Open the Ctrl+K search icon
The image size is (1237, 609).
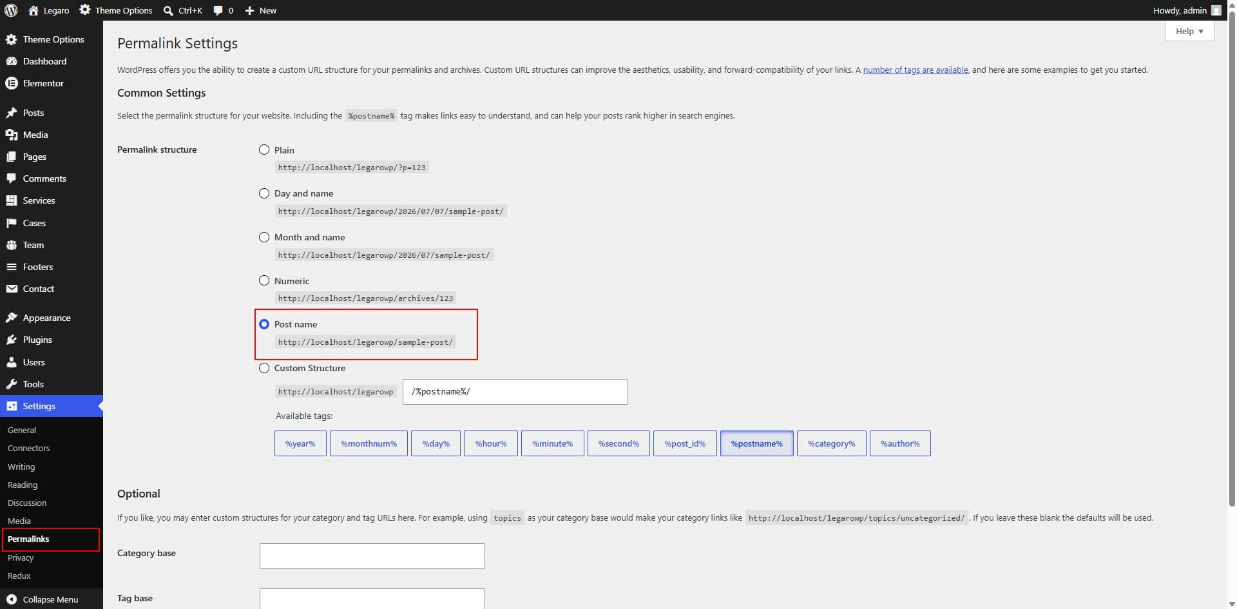168,11
